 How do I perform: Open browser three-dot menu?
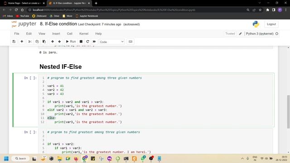pos(286,10)
